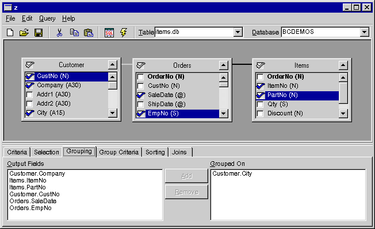Click the join line between Orders and Items
The width and height of the screenshot is (375, 229).
pyautogui.click(x=242, y=64)
